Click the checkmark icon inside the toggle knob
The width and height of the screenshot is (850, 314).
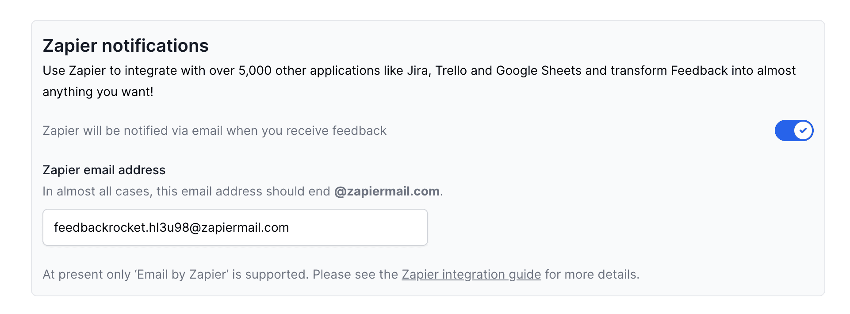803,130
